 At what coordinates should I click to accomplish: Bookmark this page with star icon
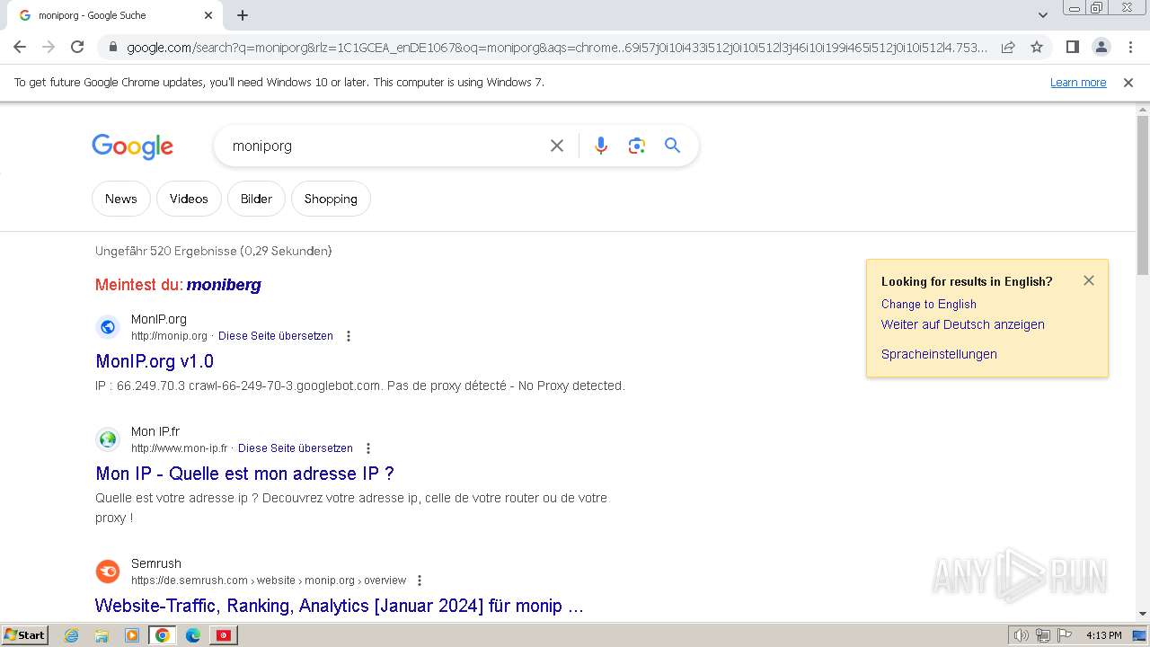(1037, 47)
